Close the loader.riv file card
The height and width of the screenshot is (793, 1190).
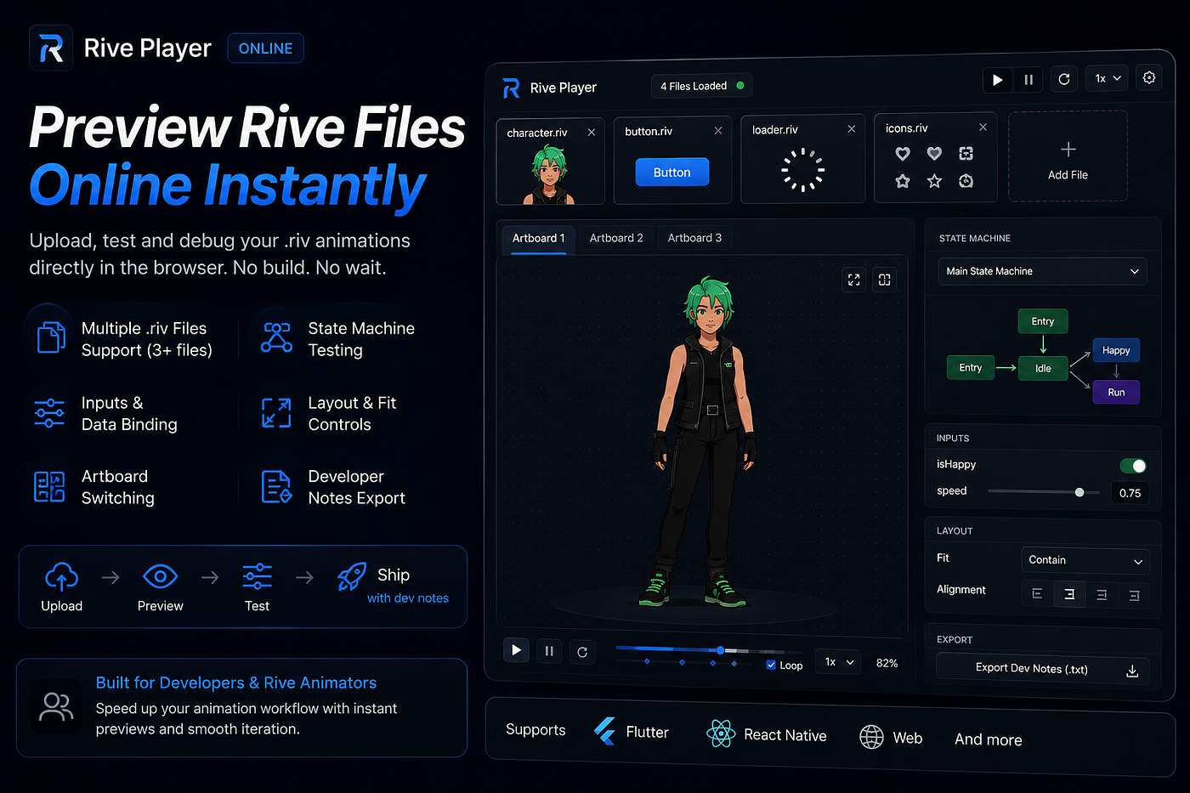(851, 128)
